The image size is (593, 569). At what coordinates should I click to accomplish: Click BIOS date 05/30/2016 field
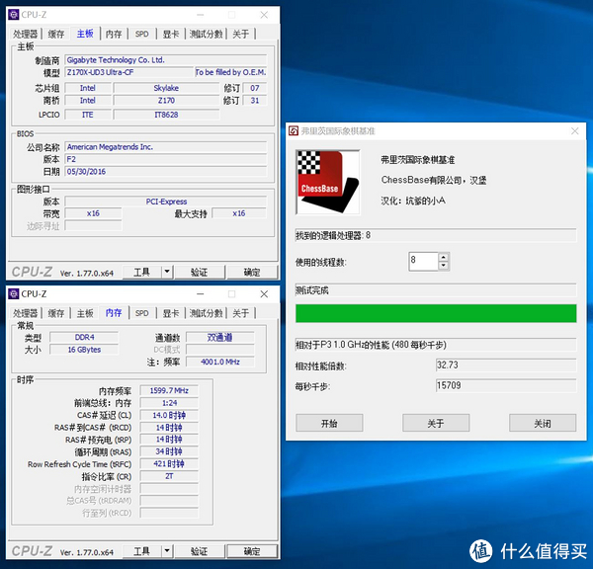(x=166, y=172)
